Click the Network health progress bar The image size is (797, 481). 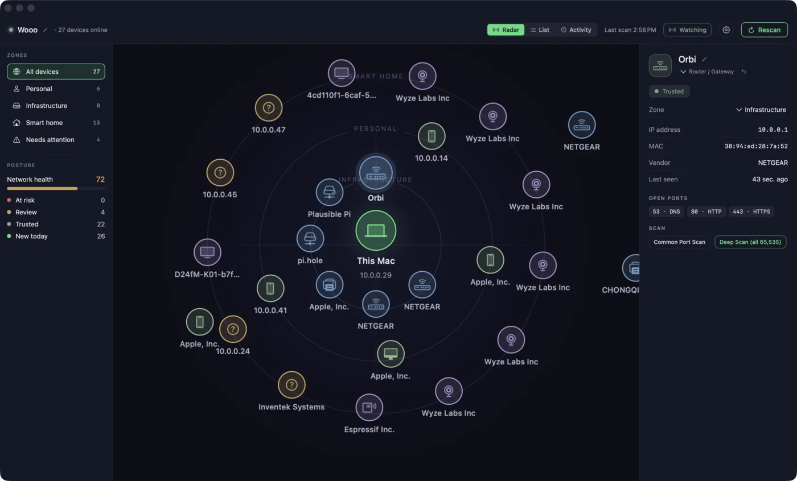tap(56, 188)
